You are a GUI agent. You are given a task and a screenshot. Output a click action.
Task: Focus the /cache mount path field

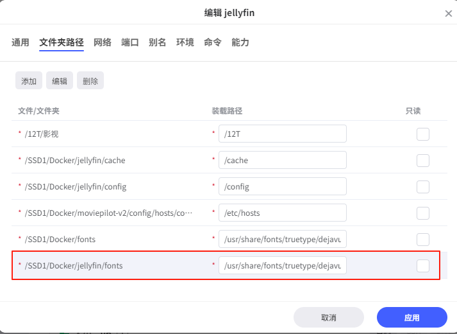click(283, 160)
